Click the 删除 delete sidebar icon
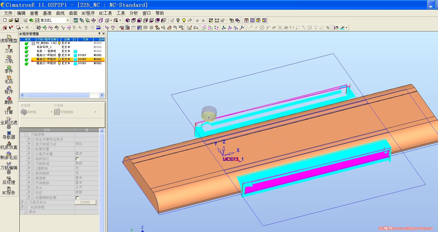The height and width of the screenshot is (232, 438). (9, 100)
